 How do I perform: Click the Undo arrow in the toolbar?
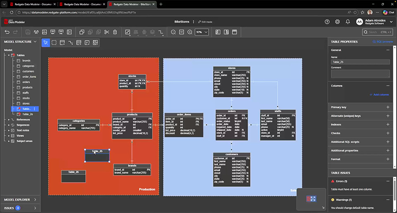point(7,32)
